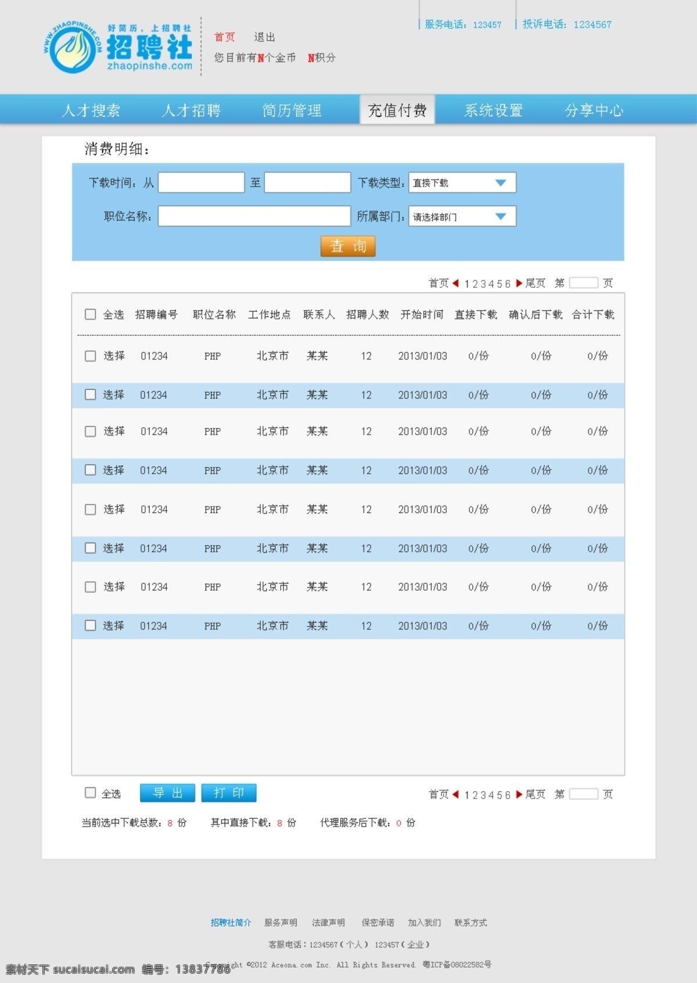Click the 开始时间 column header
This screenshot has height=983, width=697.
coord(422,315)
